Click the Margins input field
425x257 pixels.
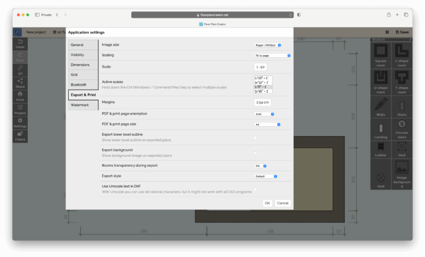[262, 103]
